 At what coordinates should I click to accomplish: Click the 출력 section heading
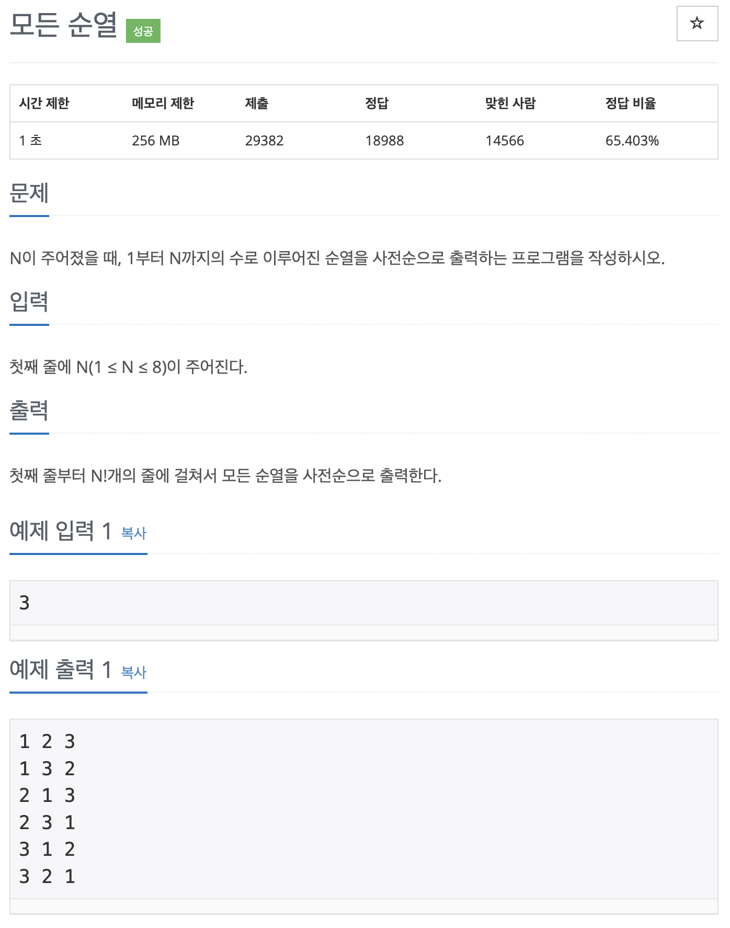[x=29, y=411]
